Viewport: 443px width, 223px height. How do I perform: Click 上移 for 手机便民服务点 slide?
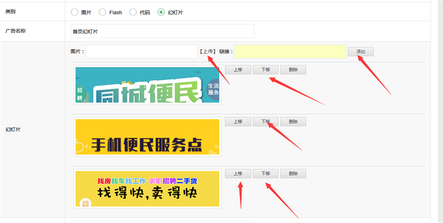238,122
